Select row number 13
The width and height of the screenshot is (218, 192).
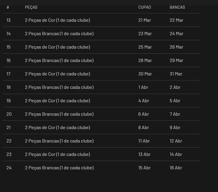point(9,20)
